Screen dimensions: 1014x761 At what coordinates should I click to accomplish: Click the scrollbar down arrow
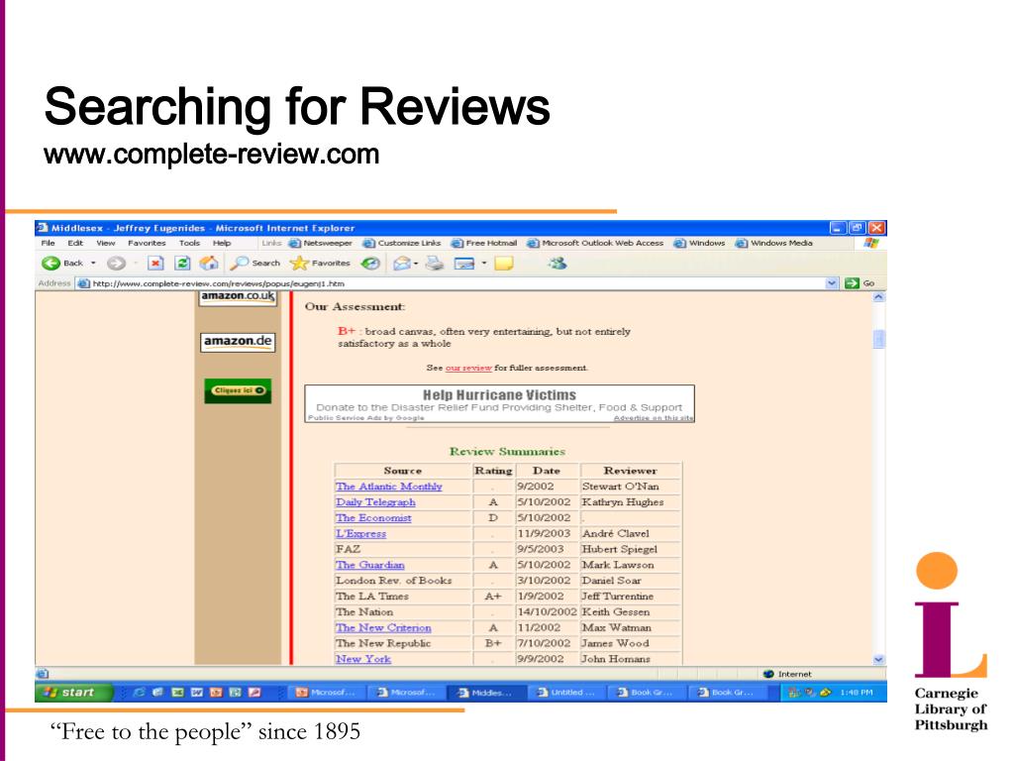click(879, 659)
